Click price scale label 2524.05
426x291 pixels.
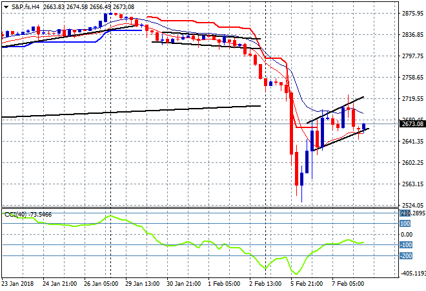pos(412,205)
